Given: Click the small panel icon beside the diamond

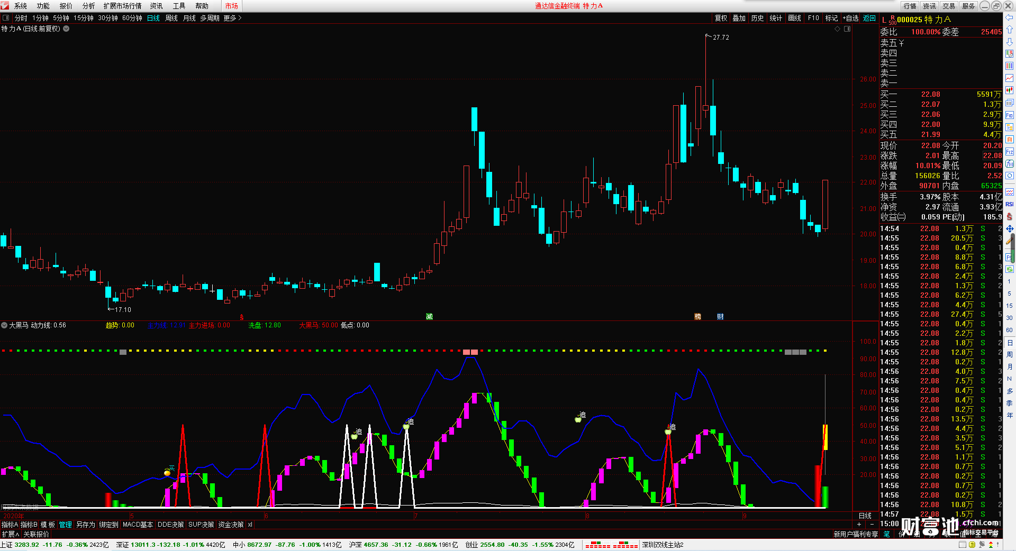Looking at the screenshot, I should [847, 29].
